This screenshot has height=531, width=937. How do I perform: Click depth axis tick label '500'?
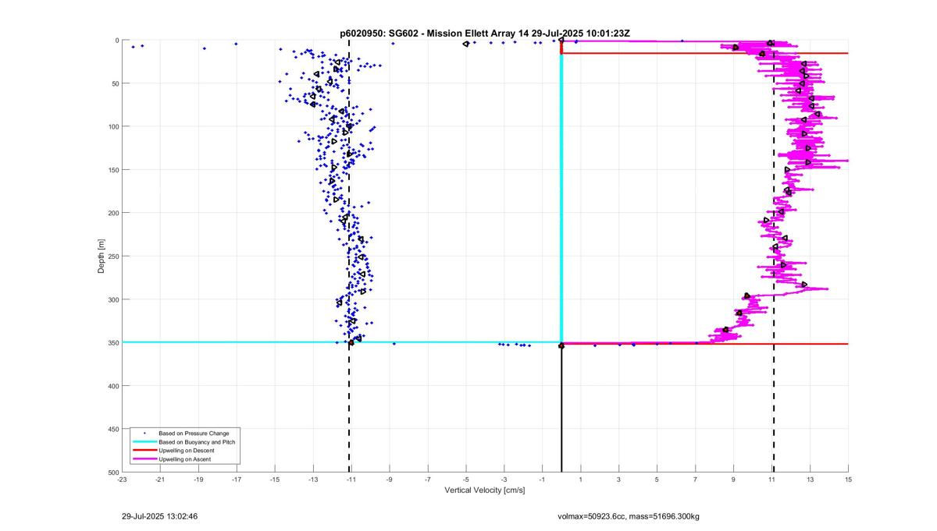[112, 473]
